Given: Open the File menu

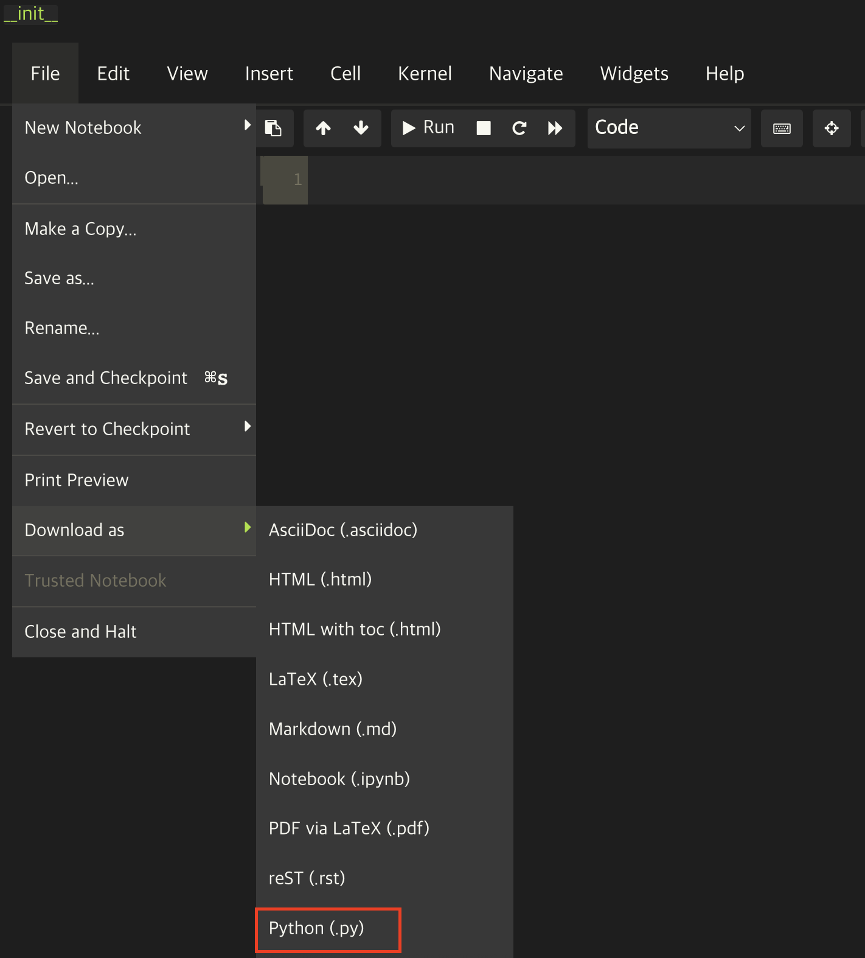Looking at the screenshot, I should point(46,73).
